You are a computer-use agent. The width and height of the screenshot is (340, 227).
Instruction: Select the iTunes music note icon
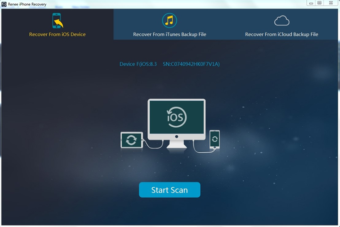[x=170, y=21]
